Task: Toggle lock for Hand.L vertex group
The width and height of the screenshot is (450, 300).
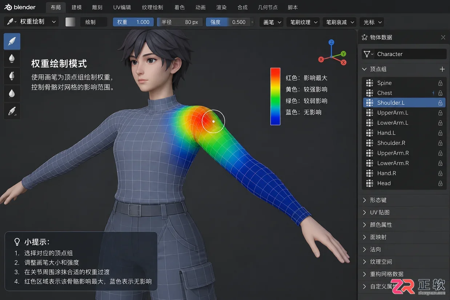Action: [x=440, y=133]
